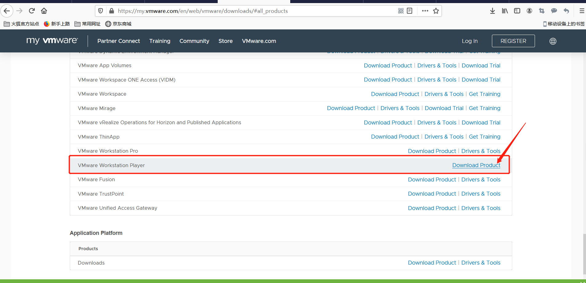Open 移动设备上的书签 mobile bookmarks
Viewport: 586px width, 283px height.
pos(564,24)
